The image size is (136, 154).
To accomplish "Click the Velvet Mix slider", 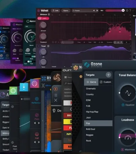I will tap(115, 10).
